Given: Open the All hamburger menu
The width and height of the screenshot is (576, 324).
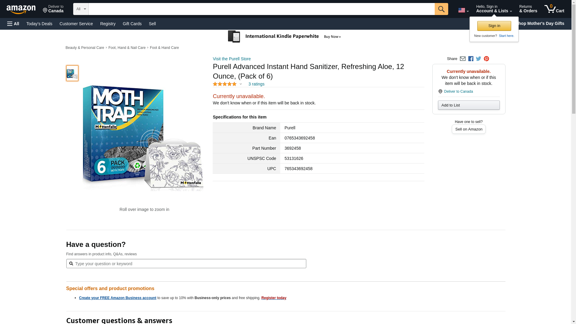Looking at the screenshot, I should click(x=13, y=24).
